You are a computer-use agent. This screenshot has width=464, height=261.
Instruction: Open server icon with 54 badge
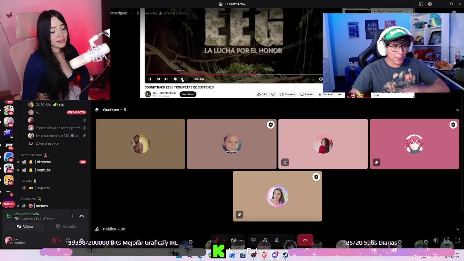tap(9, 180)
